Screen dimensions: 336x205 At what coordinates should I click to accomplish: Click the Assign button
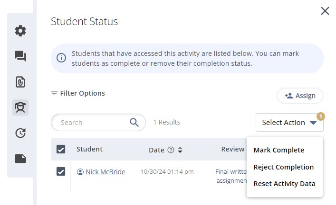pos(300,96)
